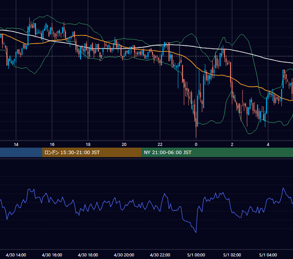The height and width of the screenshot is (259, 293).
Task: Click the London 15:30-21:00 JST session bar
Action: 91,152
